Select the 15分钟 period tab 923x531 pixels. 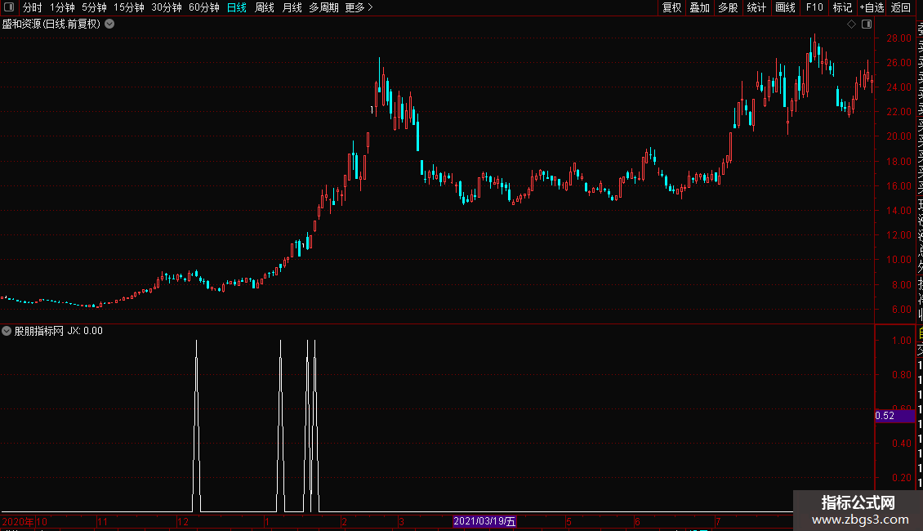tap(129, 7)
